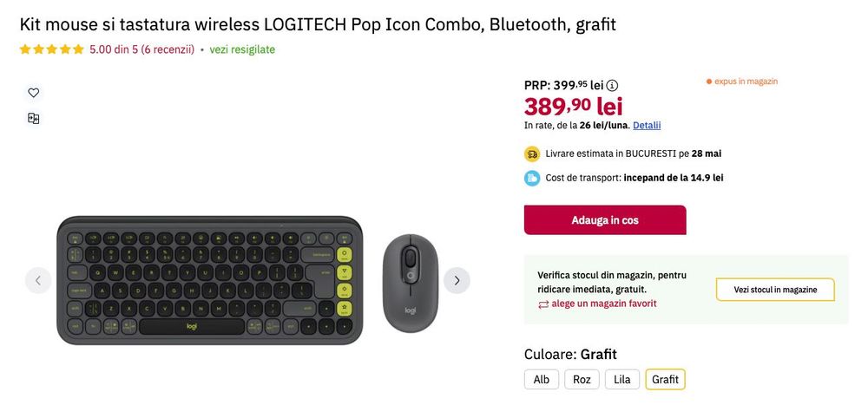Screen dimensions: 868x405
Task: Add product to favorites with heart icon
Action: (34, 93)
